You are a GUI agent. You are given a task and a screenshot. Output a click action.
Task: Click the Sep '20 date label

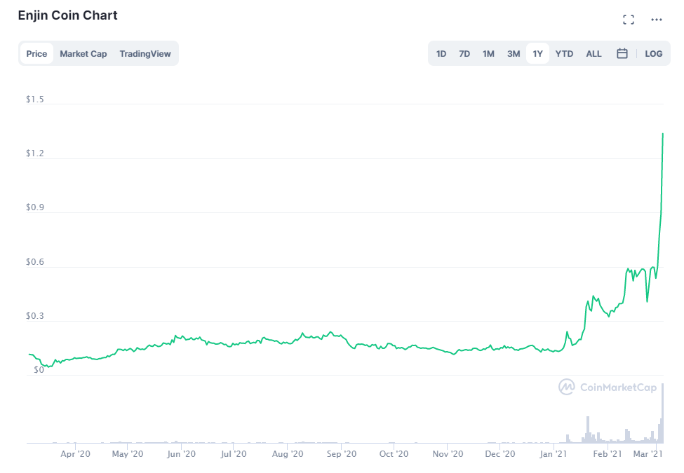[x=342, y=454]
